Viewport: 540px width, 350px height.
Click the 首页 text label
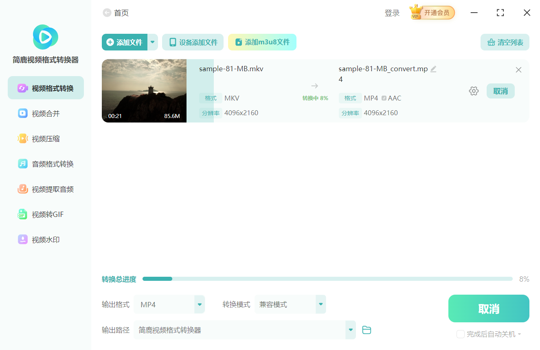click(121, 13)
